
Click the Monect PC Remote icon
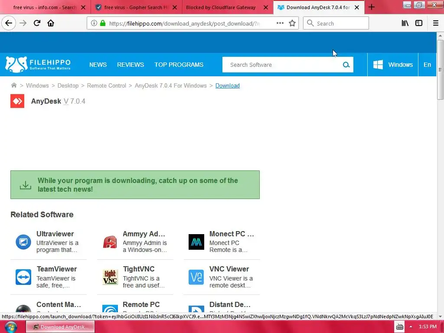(x=196, y=242)
